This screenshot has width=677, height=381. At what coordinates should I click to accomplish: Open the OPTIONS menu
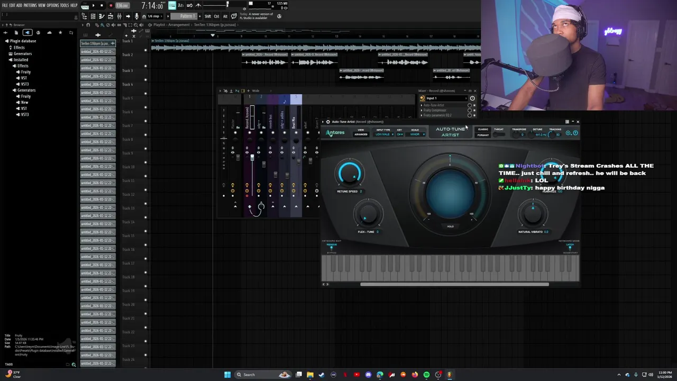click(53, 5)
